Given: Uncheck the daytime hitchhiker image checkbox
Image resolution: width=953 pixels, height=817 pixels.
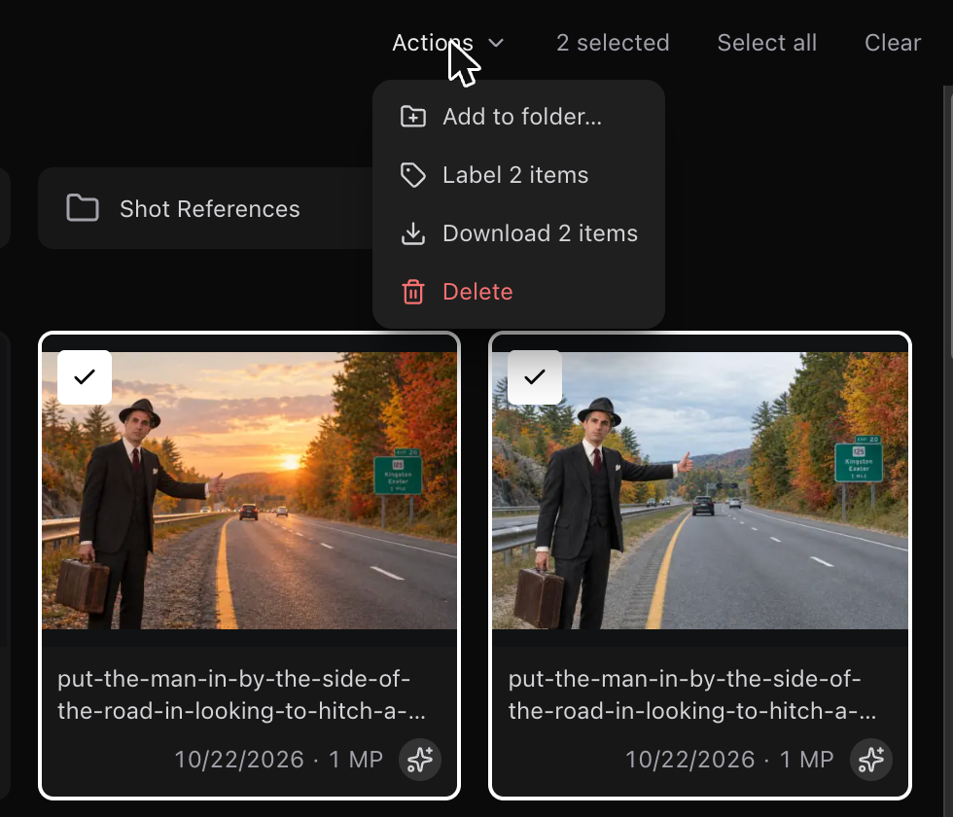Looking at the screenshot, I should pos(535,377).
